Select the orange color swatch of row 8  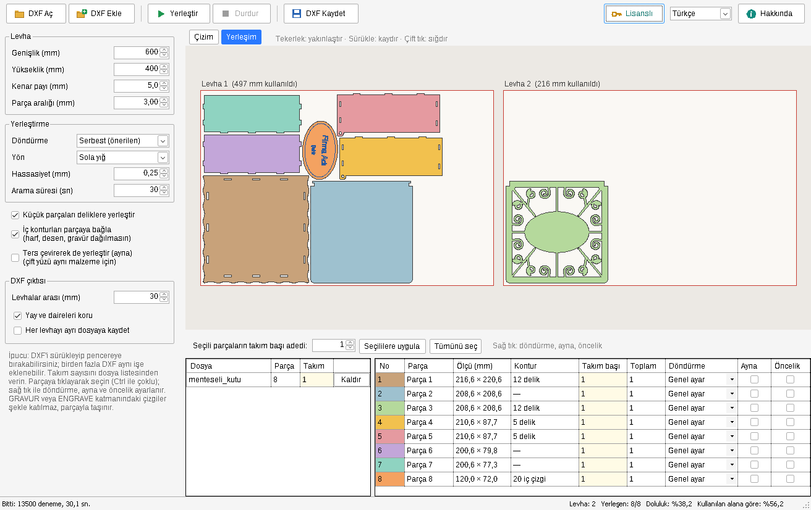point(390,479)
